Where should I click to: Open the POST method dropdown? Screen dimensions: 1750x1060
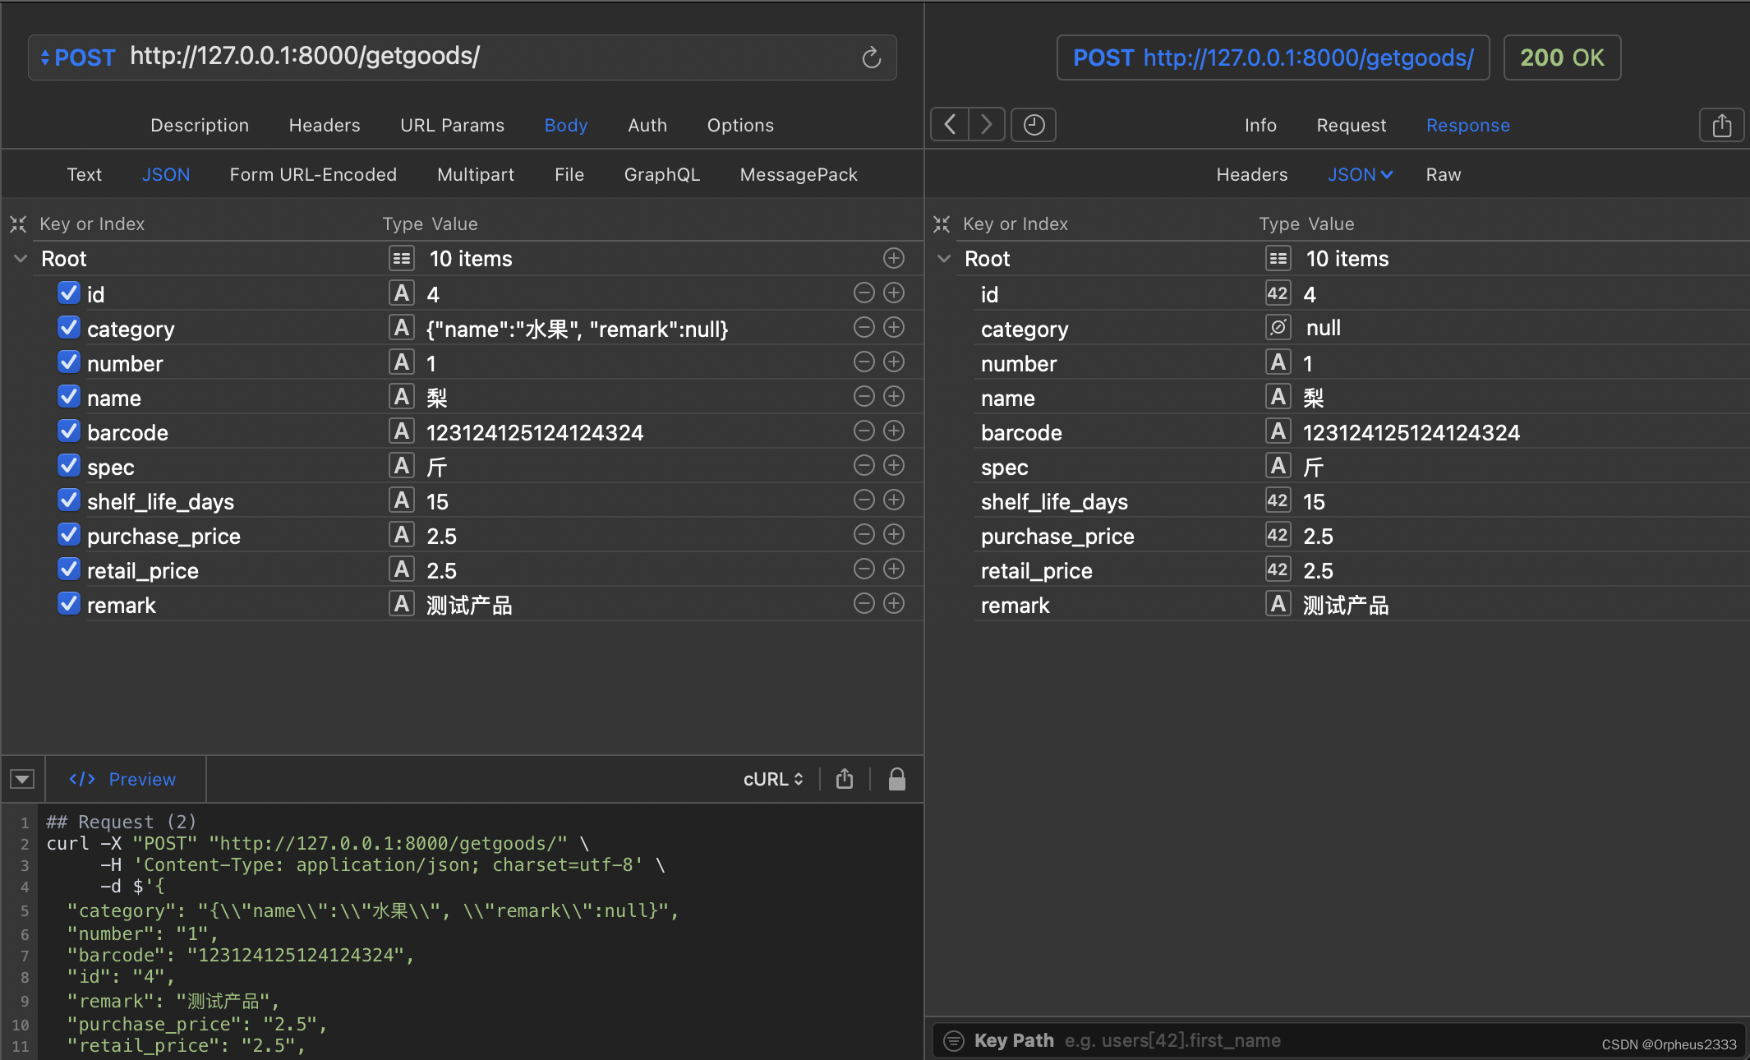tap(77, 58)
